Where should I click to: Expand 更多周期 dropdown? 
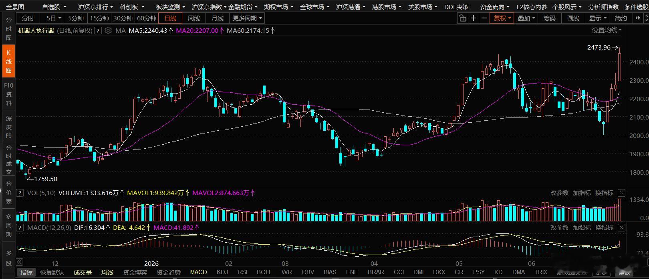pyautogui.click(x=247, y=18)
